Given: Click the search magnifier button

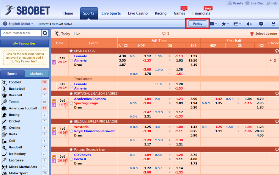Looking at the screenshot, I should pyautogui.click(x=45, y=33).
